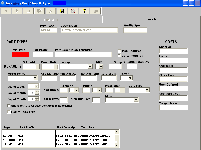Open the Purchase lead time unit dropdown
This screenshot has width=201, height=150.
(x=76, y=90)
